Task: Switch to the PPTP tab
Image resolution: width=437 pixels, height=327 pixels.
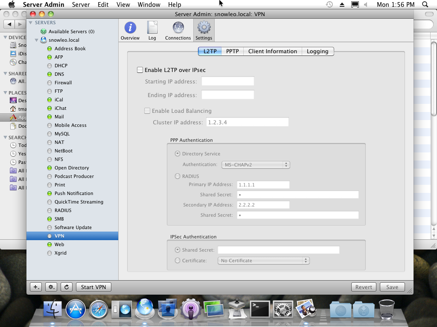Action: pyautogui.click(x=233, y=51)
